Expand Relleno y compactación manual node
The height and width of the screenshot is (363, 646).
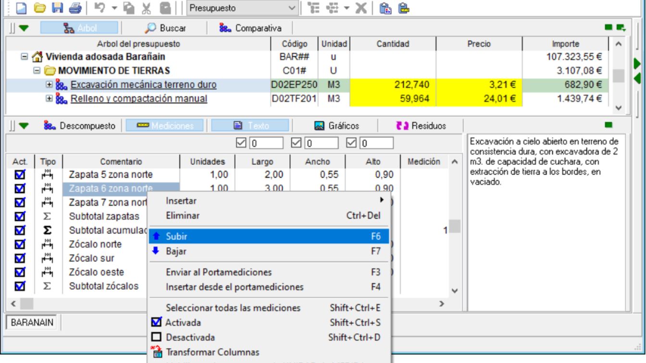pyautogui.click(x=49, y=99)
